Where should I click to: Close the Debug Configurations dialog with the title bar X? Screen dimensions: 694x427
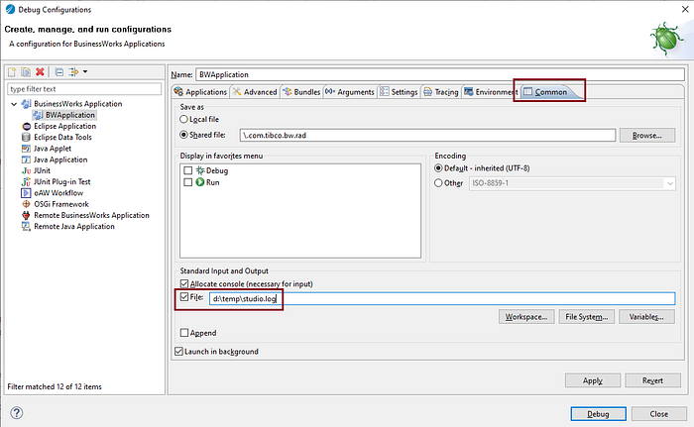tap(685, 9)
